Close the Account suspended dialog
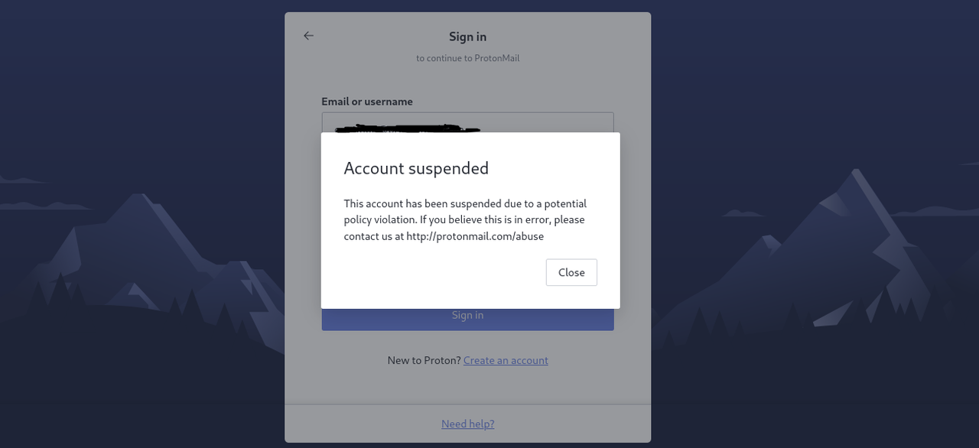 coord(571,272)
